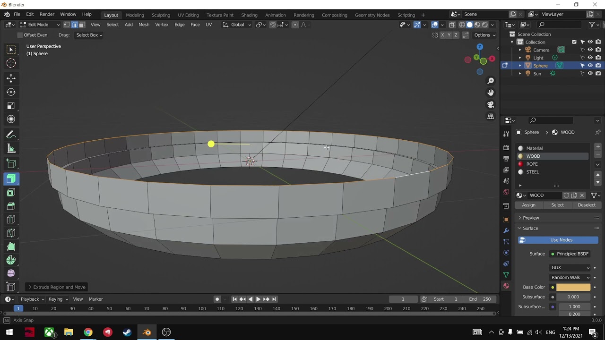
Task: Select the Transform tool
Action: [11, 119]
